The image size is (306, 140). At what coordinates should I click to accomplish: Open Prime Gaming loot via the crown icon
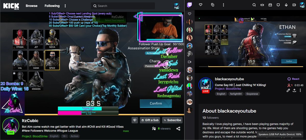[262, 5]
